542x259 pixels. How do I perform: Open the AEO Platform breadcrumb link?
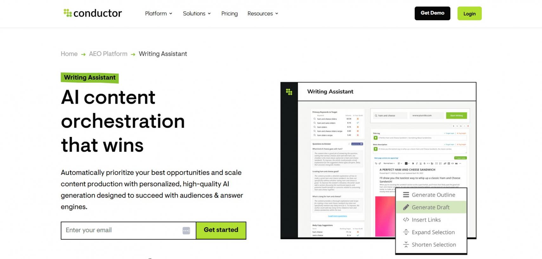108,54
